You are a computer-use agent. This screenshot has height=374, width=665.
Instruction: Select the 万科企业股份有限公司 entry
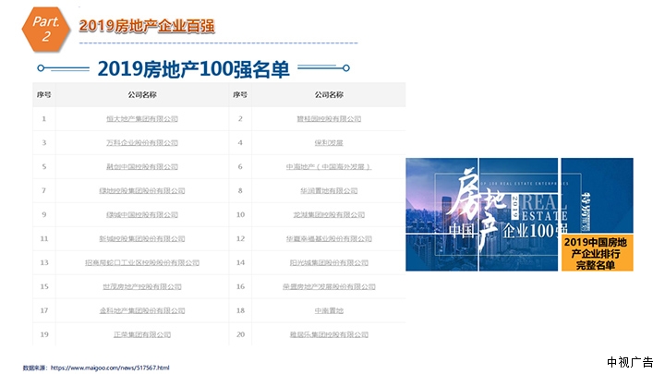point(142,143)
